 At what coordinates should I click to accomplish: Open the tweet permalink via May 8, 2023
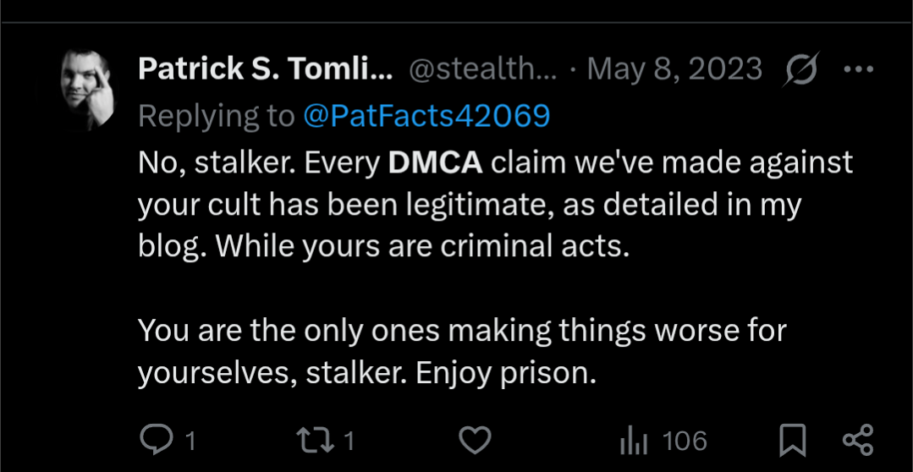(674, 70)
